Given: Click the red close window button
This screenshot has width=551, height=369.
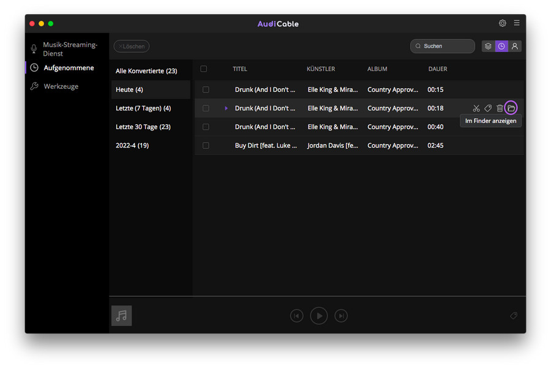Looking at the screenshot, I should coord(32,23).
